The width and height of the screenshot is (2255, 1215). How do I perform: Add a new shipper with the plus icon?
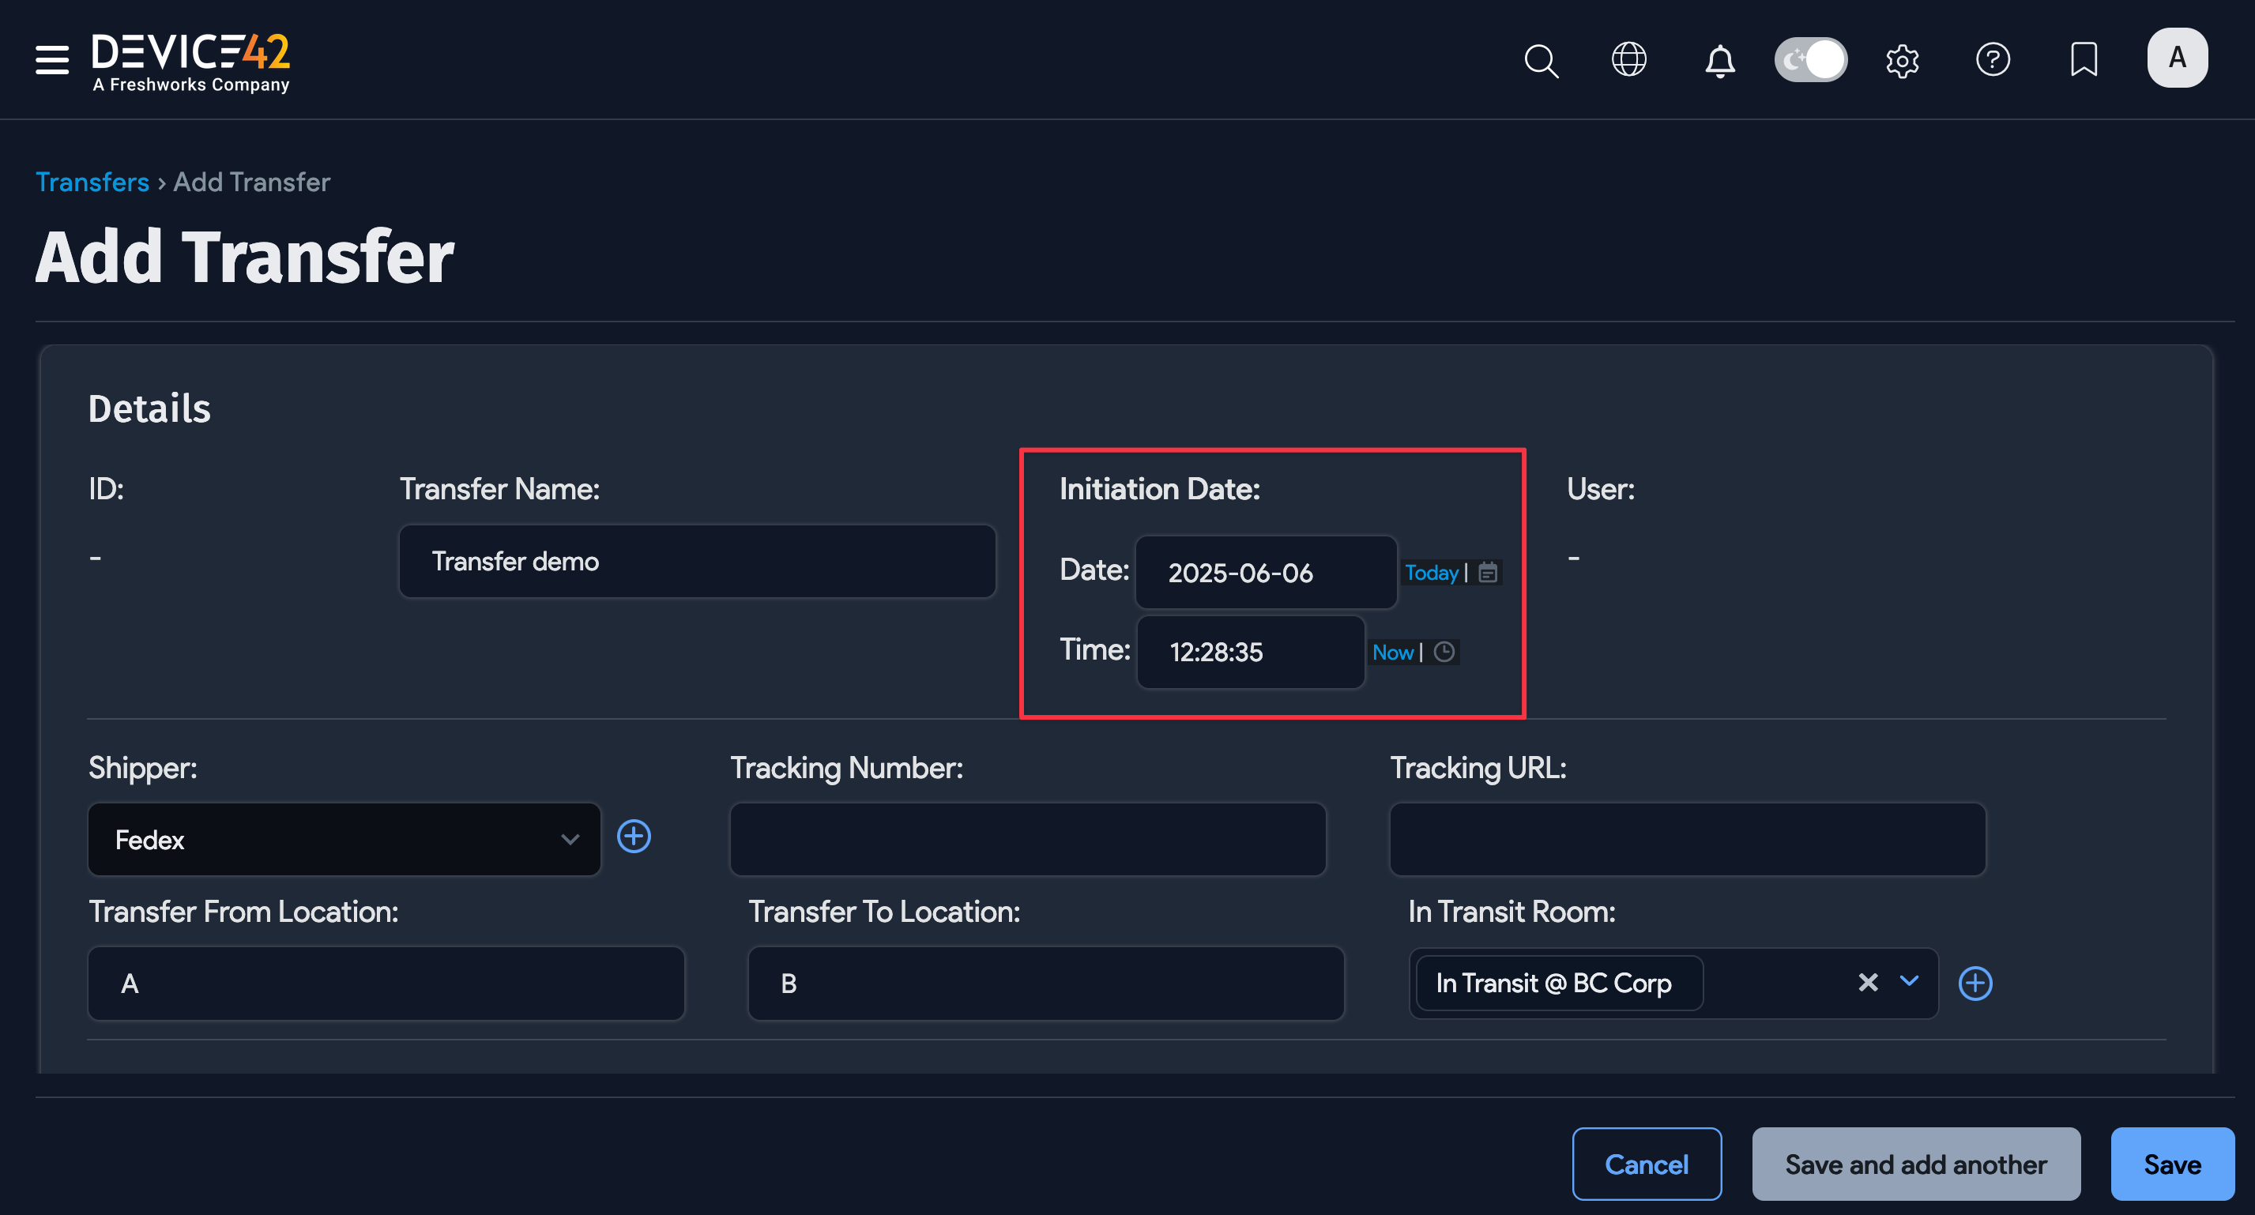(x=634, y=837)
